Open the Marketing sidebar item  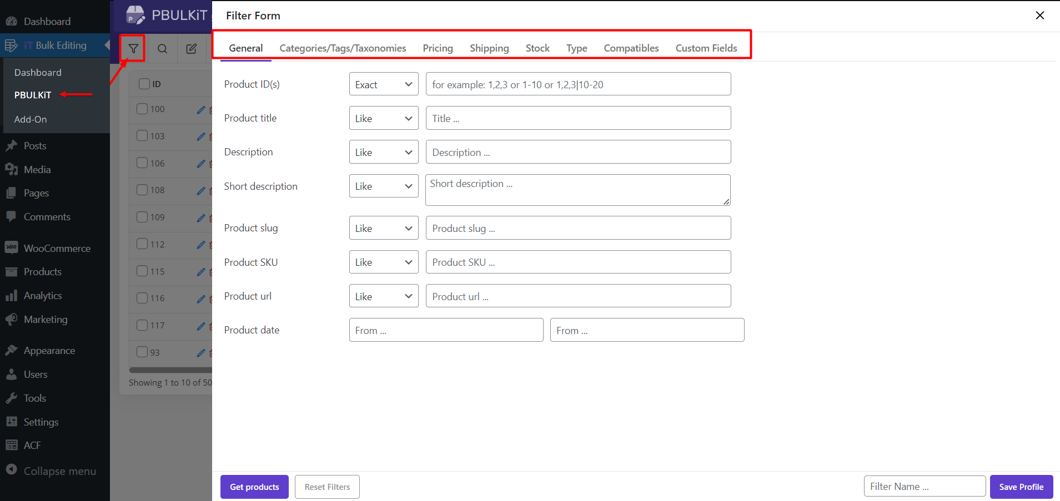point(46,320)
